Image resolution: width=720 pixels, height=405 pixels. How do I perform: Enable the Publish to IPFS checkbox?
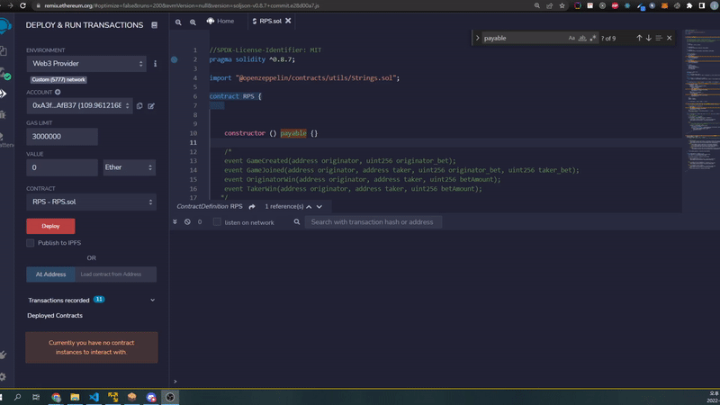[x=31, y=243]
